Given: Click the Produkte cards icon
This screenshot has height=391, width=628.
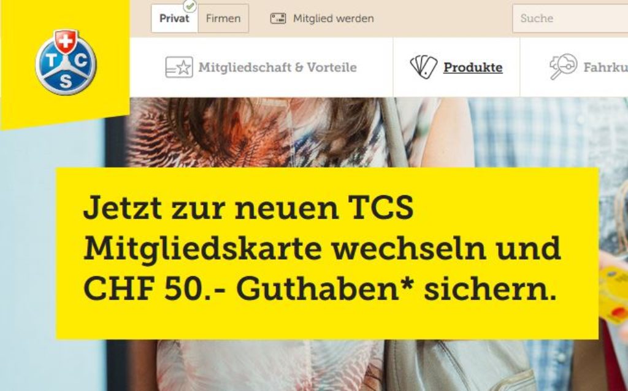Looking at the screenshot, I should [423, 67].
